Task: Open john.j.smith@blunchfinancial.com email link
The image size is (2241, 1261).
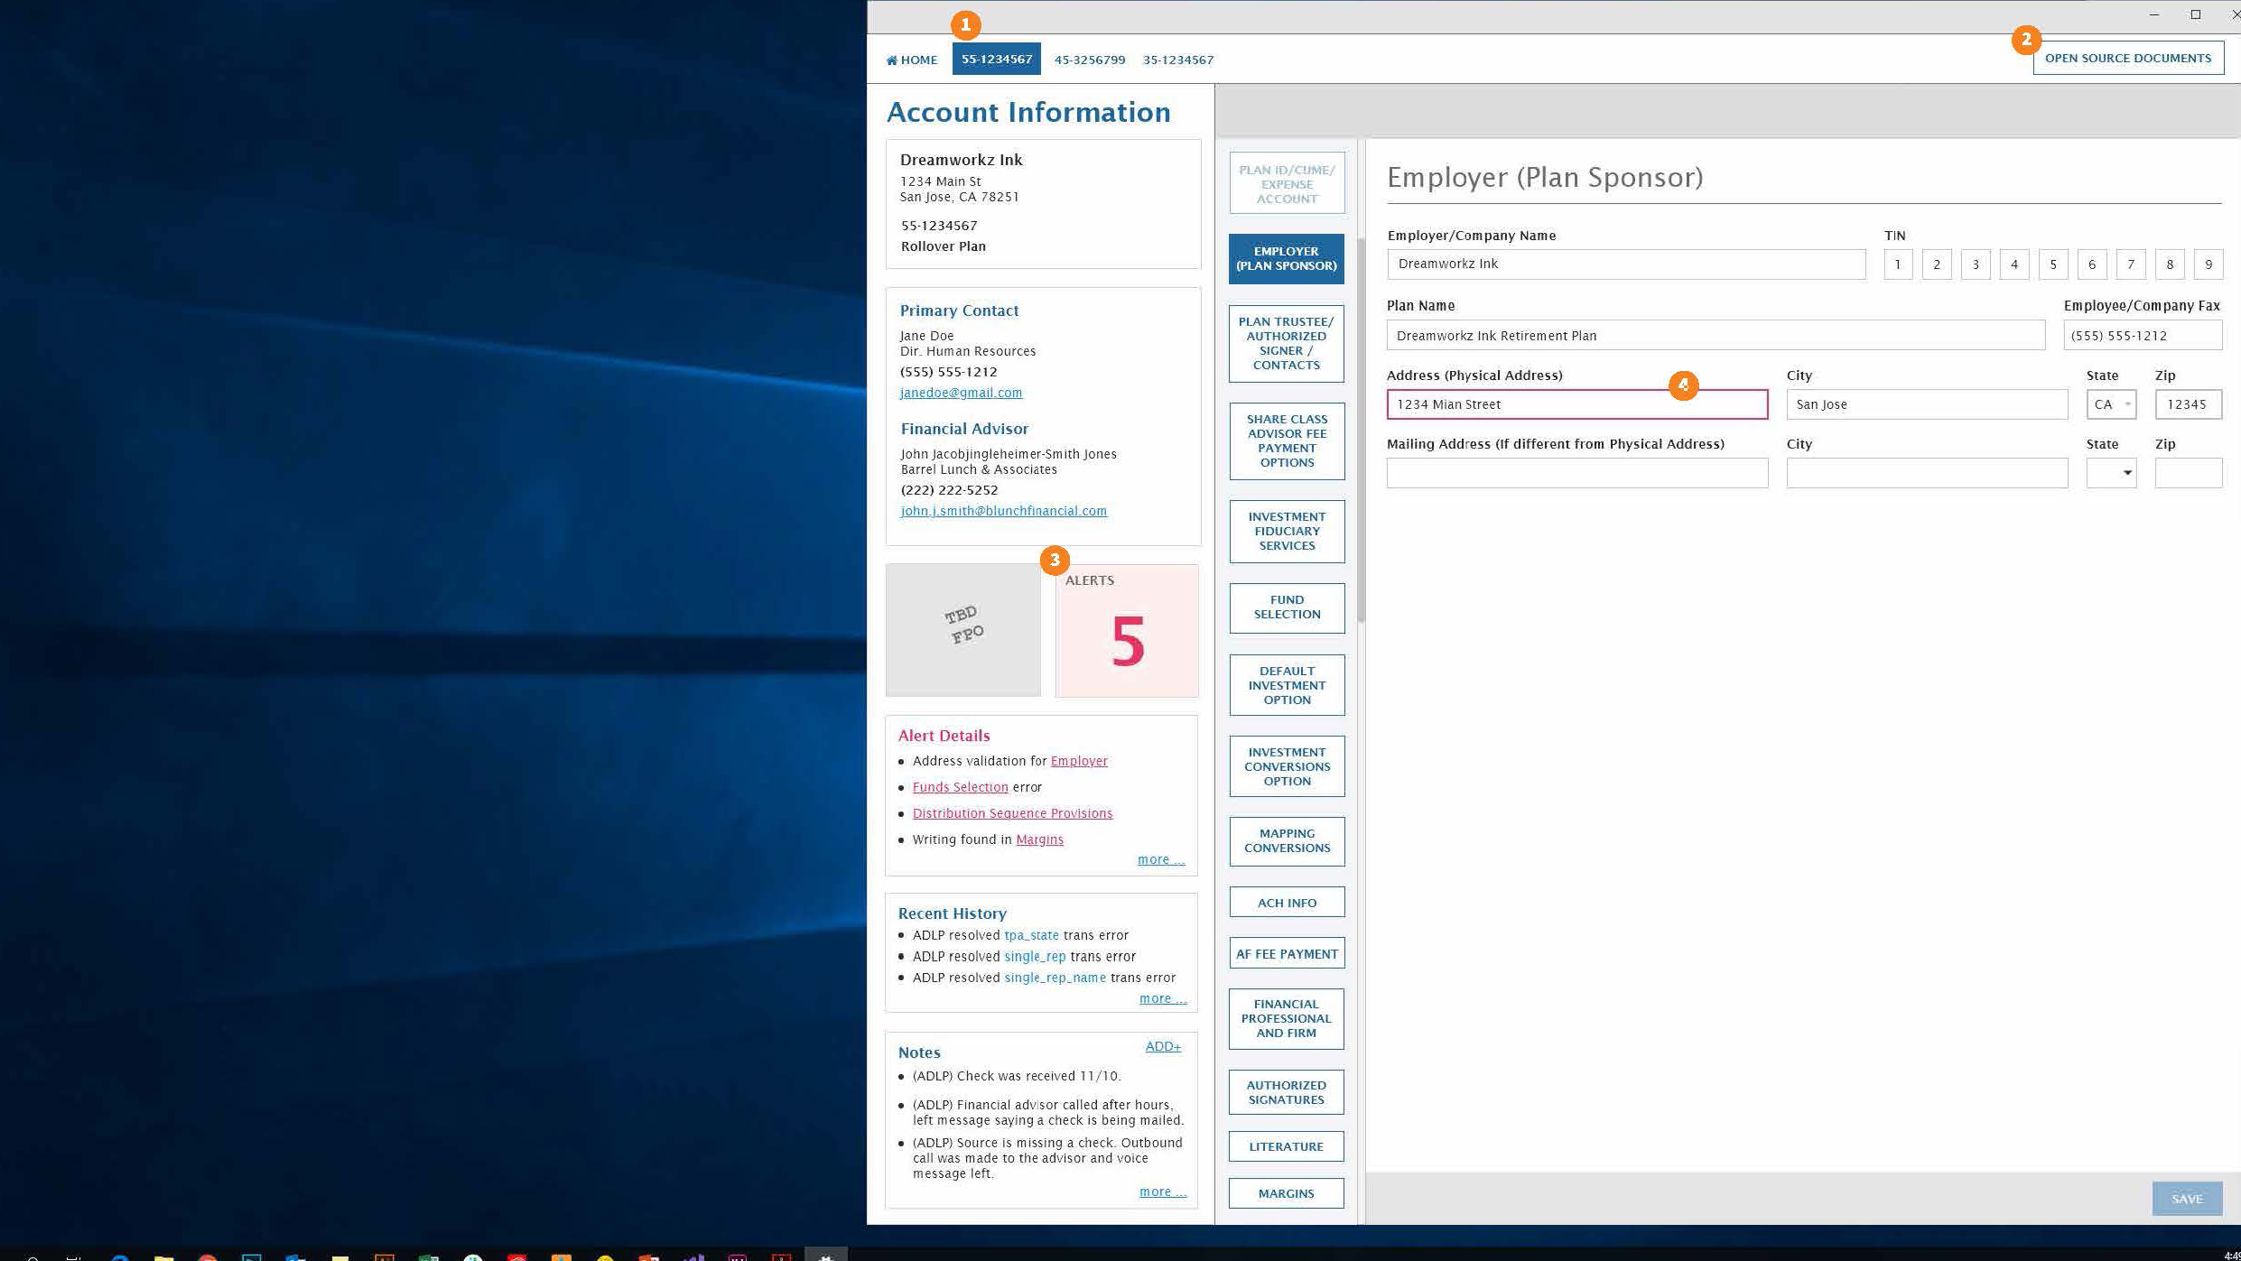Action: pos(1003,511)
